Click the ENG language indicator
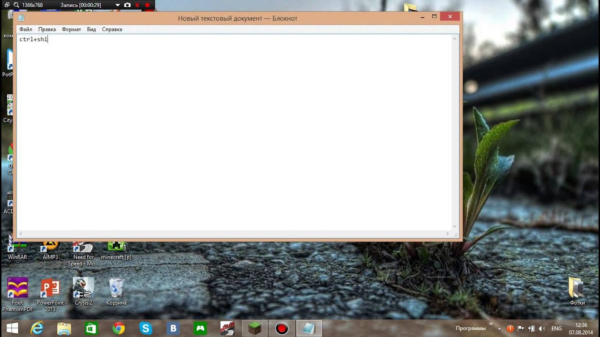This screenshot has width=600, height=337. (x=556, y=329)
